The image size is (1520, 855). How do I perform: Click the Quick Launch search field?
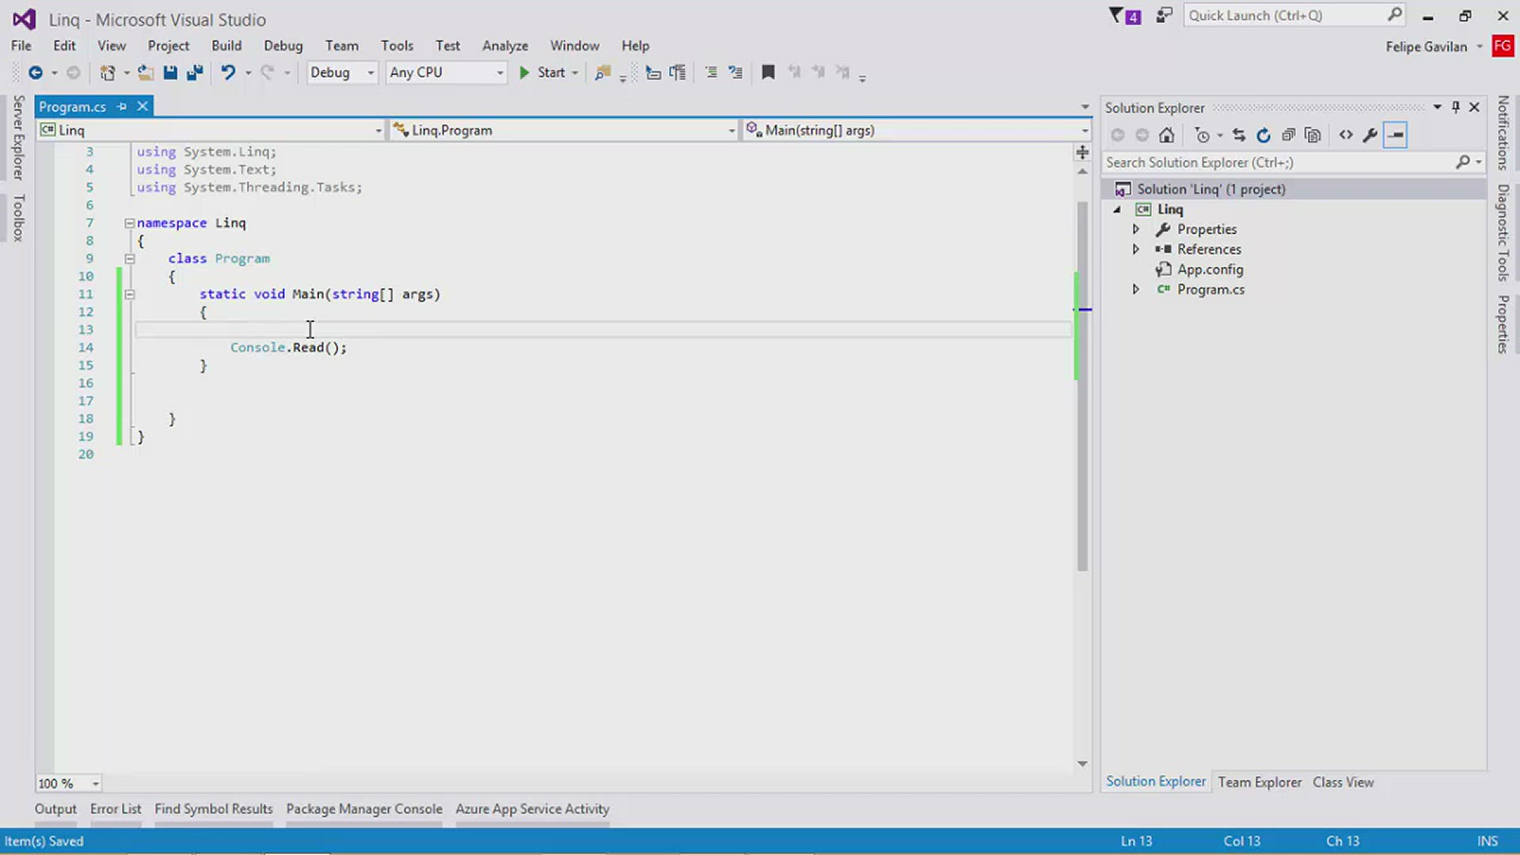click(1294, 16)
